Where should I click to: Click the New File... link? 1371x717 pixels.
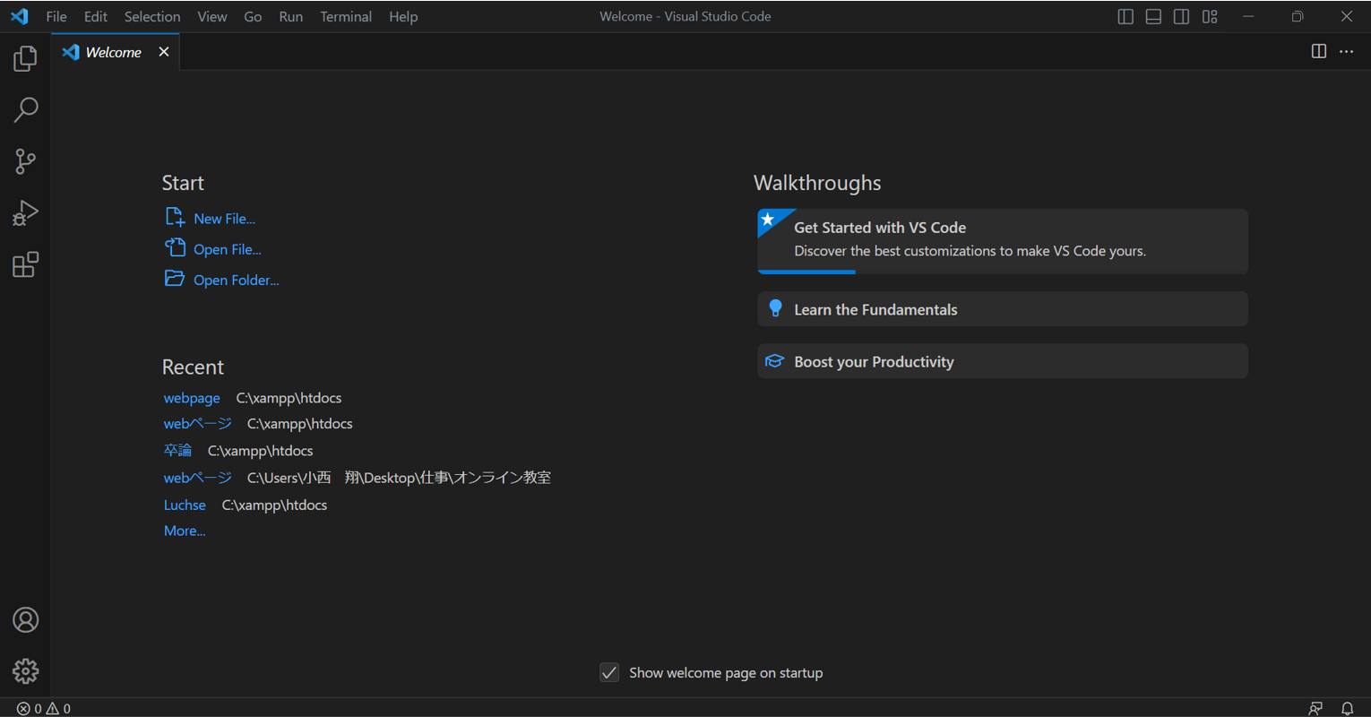click(x=224, y=219)
